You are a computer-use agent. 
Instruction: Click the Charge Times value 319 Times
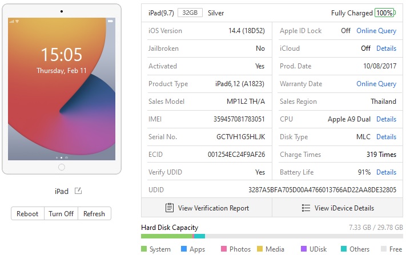point(381,155)
